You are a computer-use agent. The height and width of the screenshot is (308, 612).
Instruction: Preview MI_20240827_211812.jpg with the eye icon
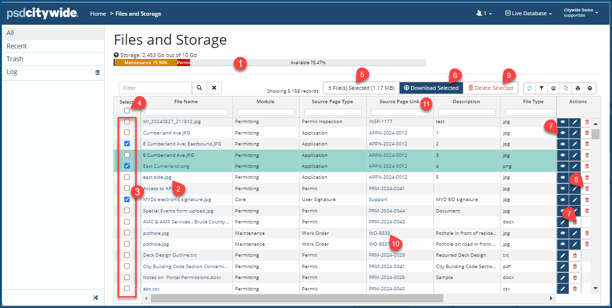coord(562,122)
